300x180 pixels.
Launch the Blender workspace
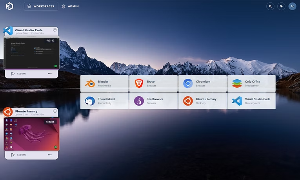tap(104, 83)
